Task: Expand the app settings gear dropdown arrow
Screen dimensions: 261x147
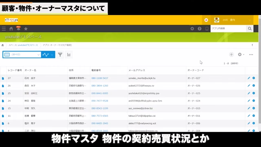Action: coord(243,54)
